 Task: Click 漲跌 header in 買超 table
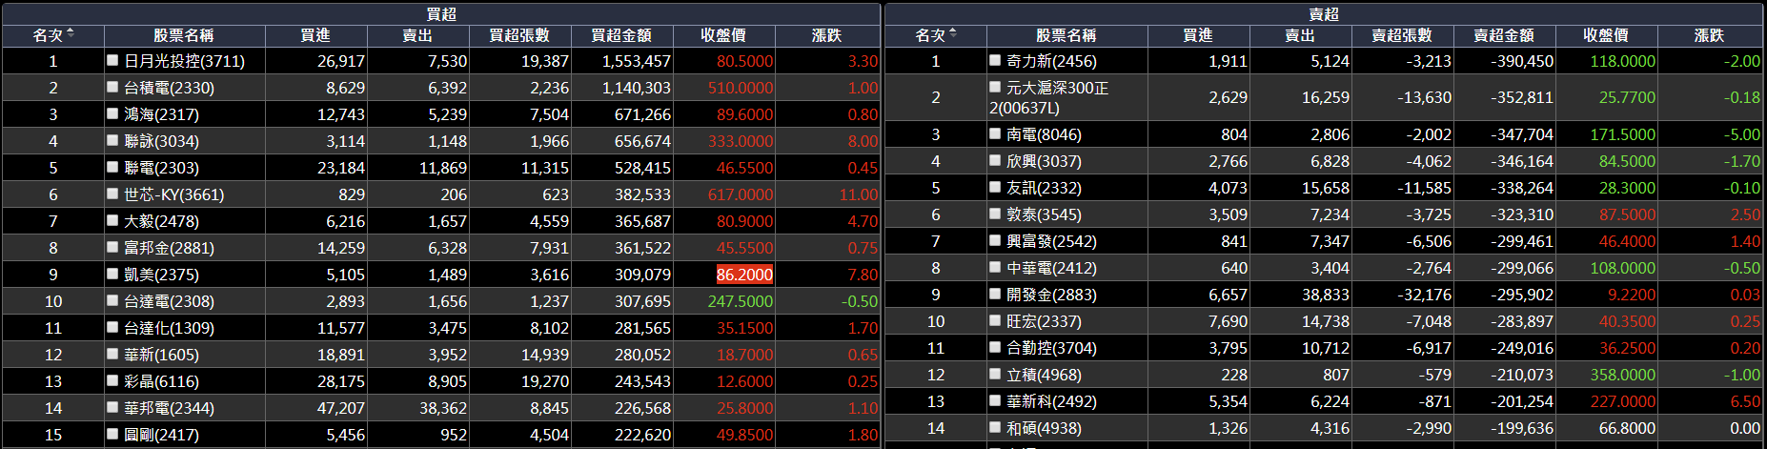click(x=826, y=35)
